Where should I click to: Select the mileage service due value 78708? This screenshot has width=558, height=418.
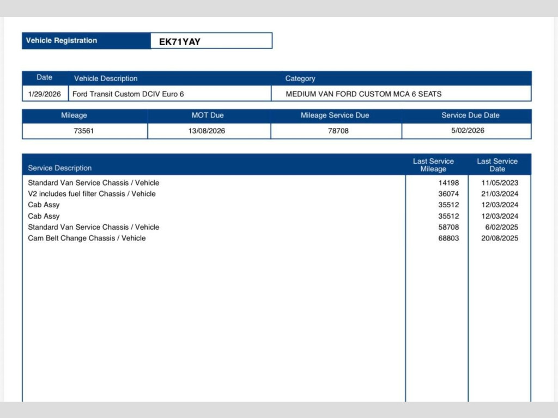click(338, 131)
